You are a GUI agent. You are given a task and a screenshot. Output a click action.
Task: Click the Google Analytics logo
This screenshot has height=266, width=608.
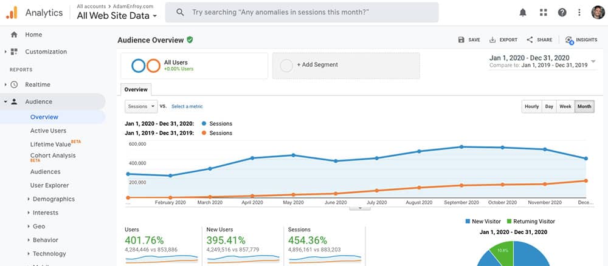12,12
